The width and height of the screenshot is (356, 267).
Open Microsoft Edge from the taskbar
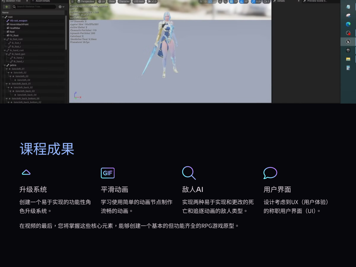pyautogui.click(x=348, y=24)
